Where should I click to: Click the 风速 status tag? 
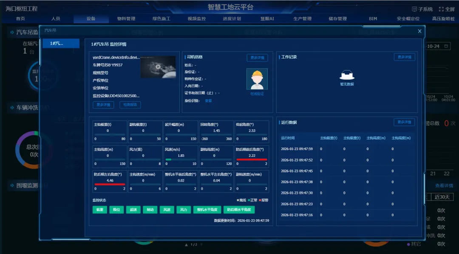coord(167,209)
